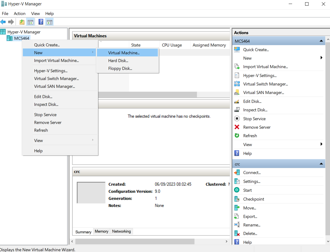Click the back arrow toolbar icon

[3, 22]
